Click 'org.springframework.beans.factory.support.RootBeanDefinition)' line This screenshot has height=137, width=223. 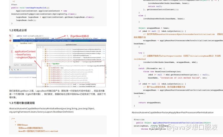41,112
